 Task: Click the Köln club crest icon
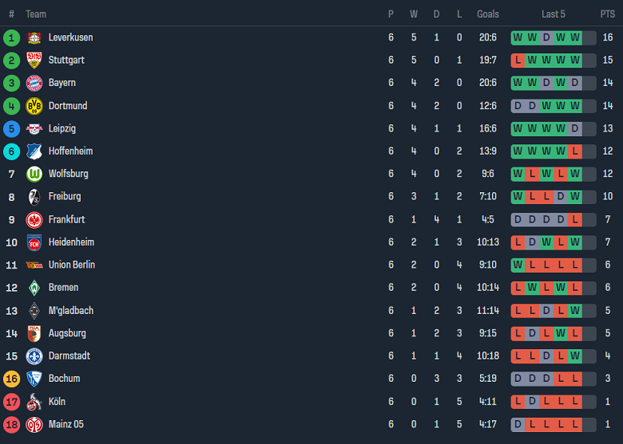click(x=34, y=402)
